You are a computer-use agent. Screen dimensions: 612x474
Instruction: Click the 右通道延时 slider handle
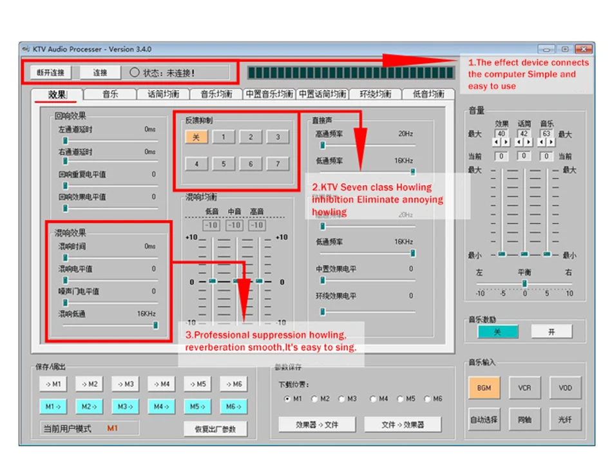(x=65, y=161)
